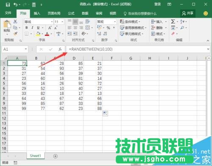Click the Borders icon
Viewport: 212px width, 166px height.
tap(27, 34)
